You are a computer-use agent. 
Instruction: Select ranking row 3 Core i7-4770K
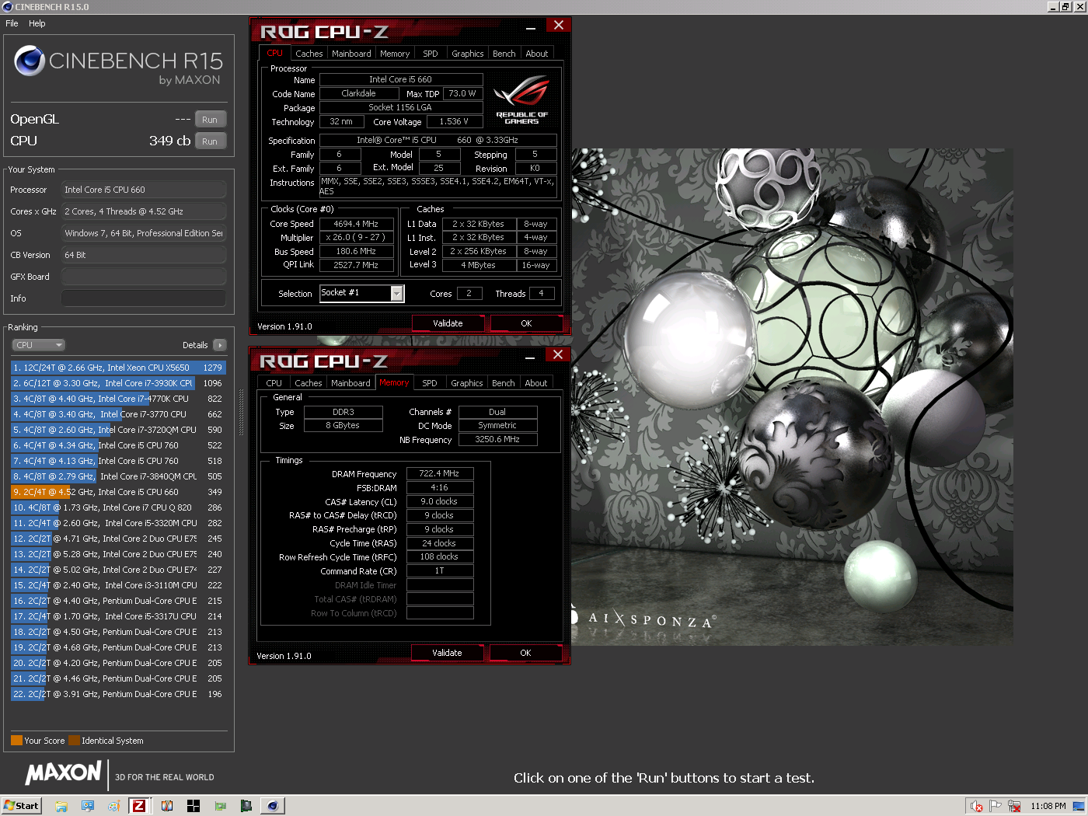[118, 399]
